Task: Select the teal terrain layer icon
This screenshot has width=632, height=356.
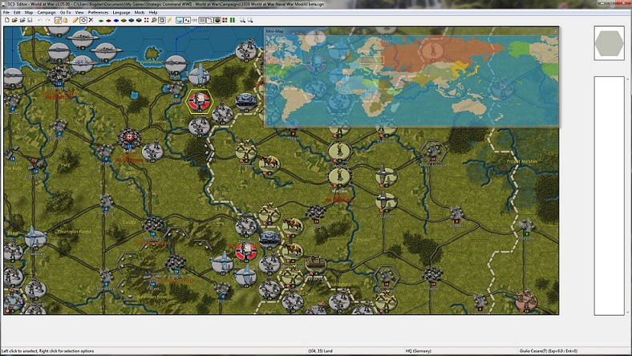Action: click(132, 20)
